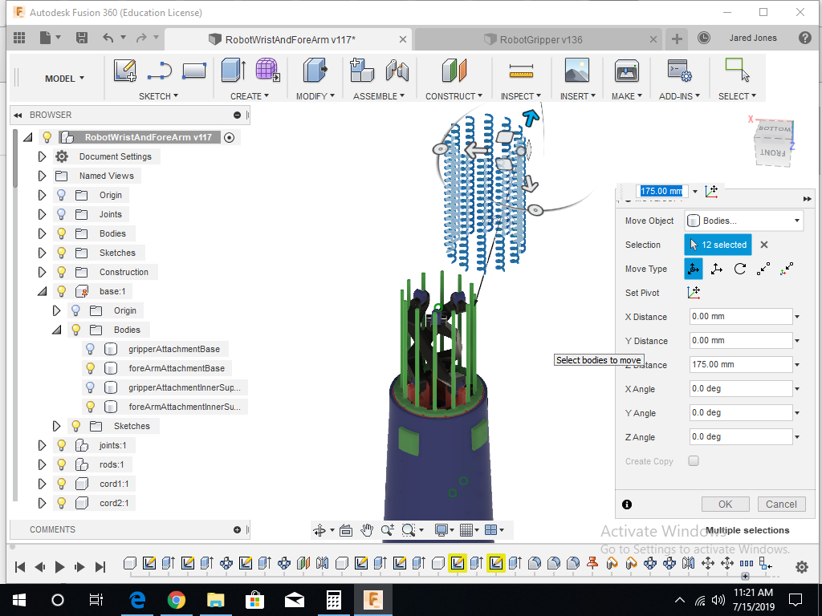The image size is (822, 616).
Task: Open the SKETCH menu
Action: click(x=158, y=96)
